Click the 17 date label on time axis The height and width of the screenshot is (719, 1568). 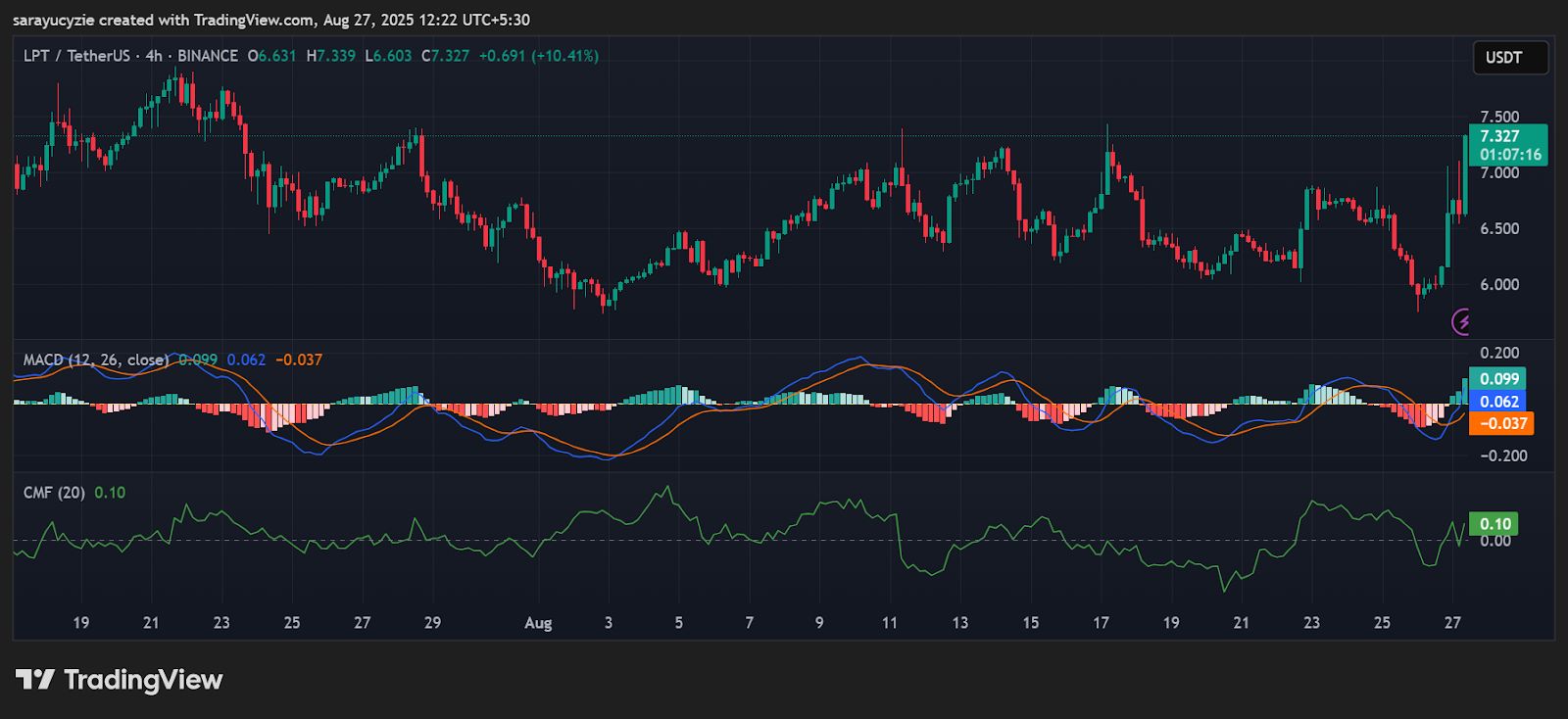[1101, 623]
